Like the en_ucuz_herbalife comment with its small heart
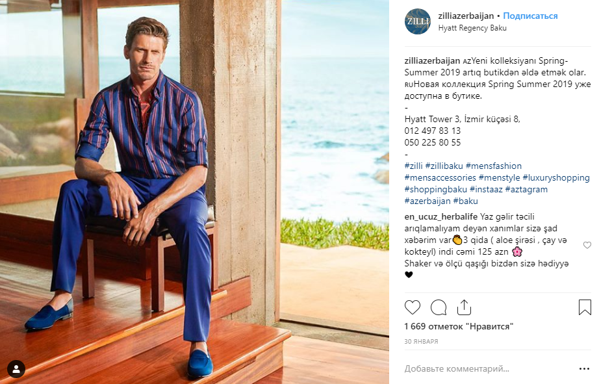The height and width of the screenshot is (384, 599). (587, 245)
